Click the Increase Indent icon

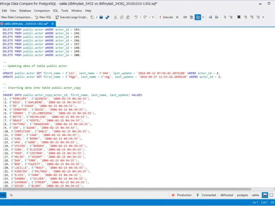point(217,17)
